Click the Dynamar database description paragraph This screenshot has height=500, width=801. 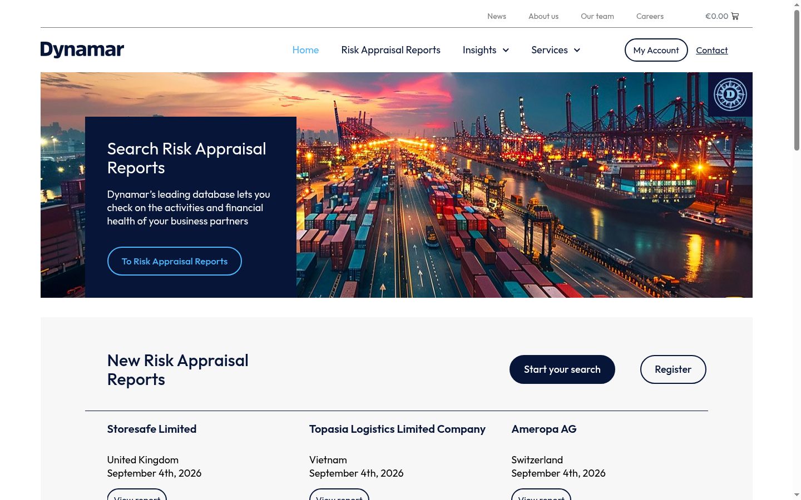(189, 208)
